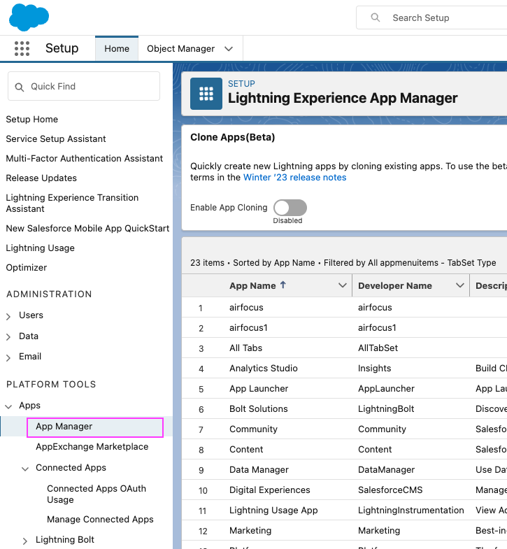Viewport: 507px width, 549px height.
Task: Open App Name column menu chevron
Action: click(343, 285)
